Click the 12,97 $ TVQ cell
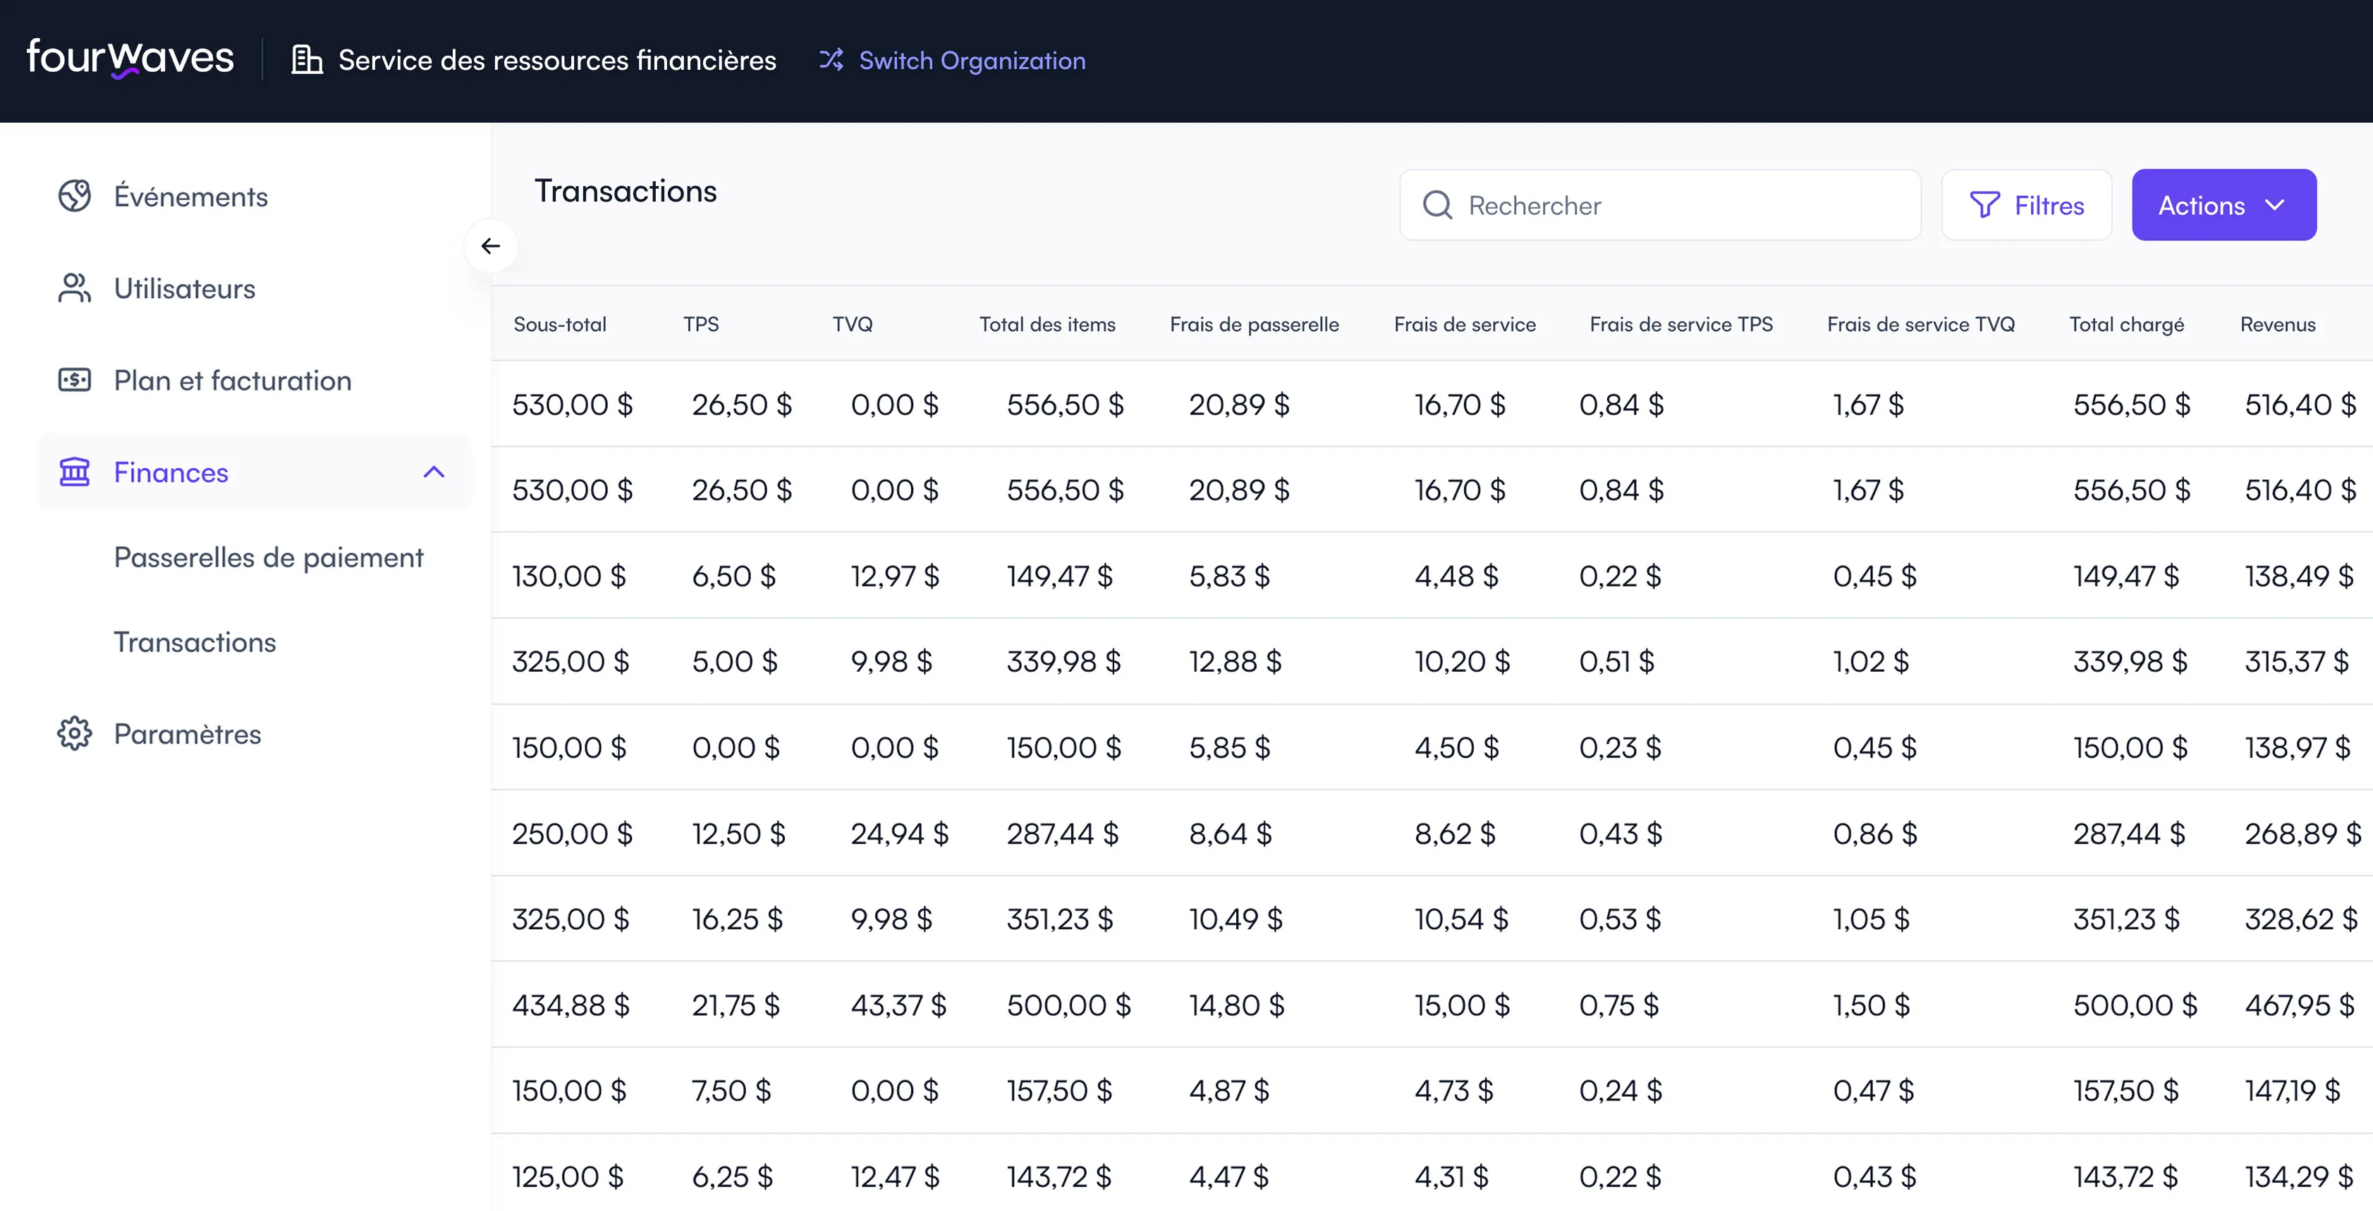 (x=894, y=576)
